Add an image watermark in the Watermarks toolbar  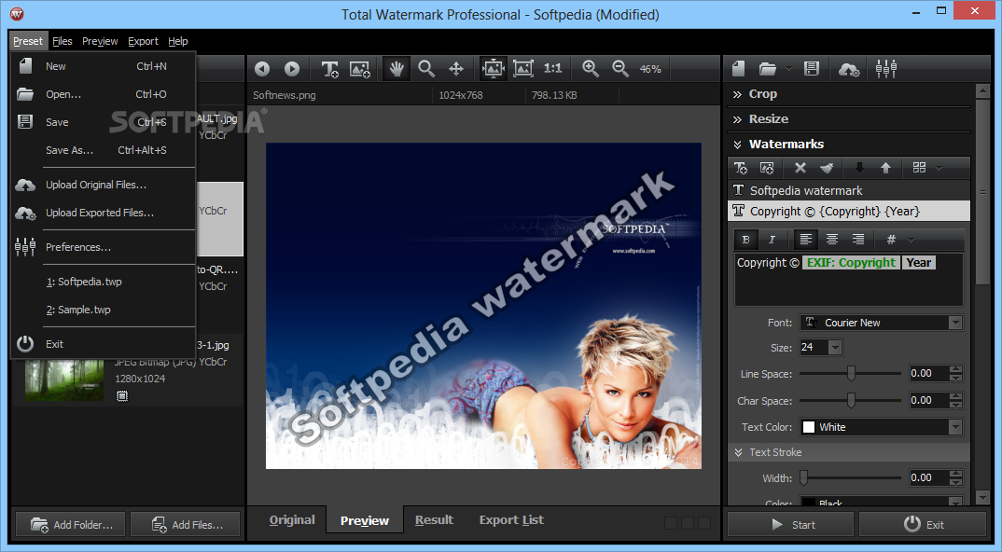(767, 168)
